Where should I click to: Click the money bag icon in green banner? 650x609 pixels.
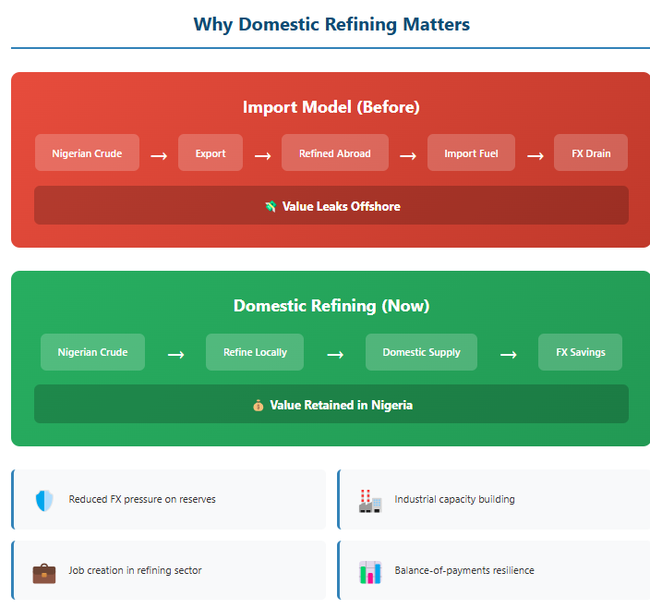tap(259, 406)
